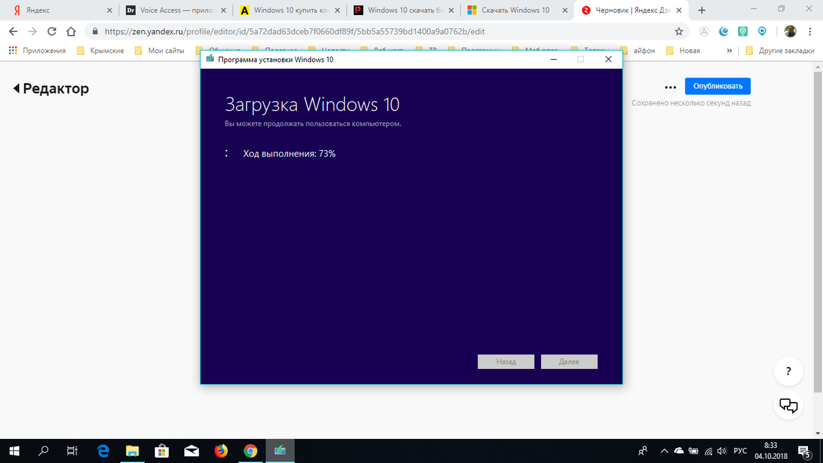Image resolution: width=823 pixels, height=463 pixels.
Task: Click the Программа установки Windows 10 title icon
Action: [x=209, y=60]
